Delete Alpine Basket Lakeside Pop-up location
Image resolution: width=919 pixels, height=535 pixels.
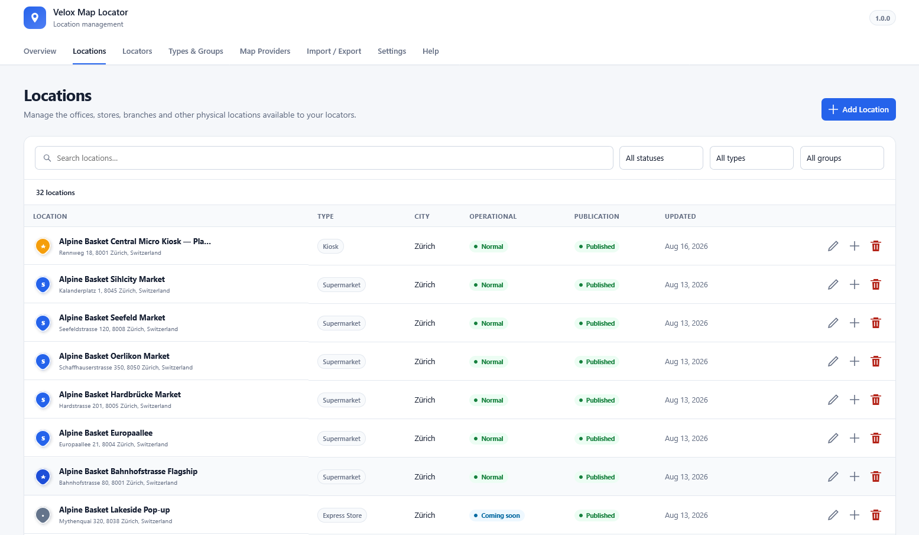click(x=876, y=515)
